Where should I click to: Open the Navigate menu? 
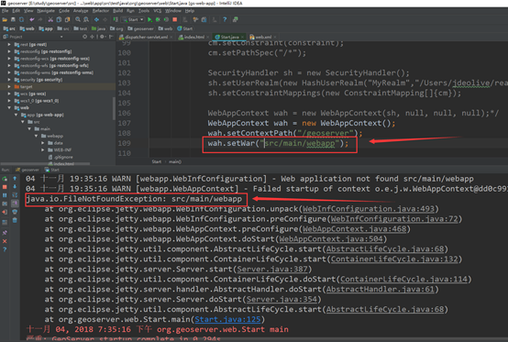(46, 11)
